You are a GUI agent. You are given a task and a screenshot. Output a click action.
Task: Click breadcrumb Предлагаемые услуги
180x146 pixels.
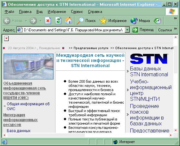(91, 48)
